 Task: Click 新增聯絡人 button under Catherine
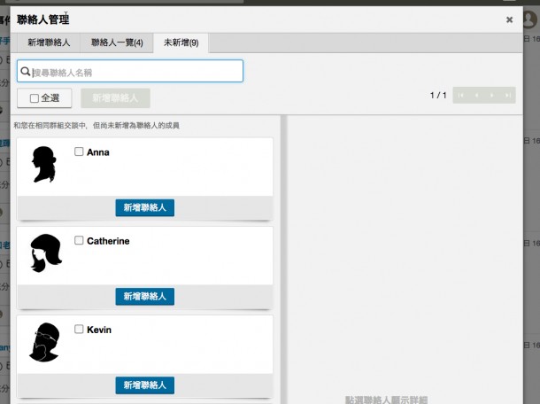pos(144,297)
